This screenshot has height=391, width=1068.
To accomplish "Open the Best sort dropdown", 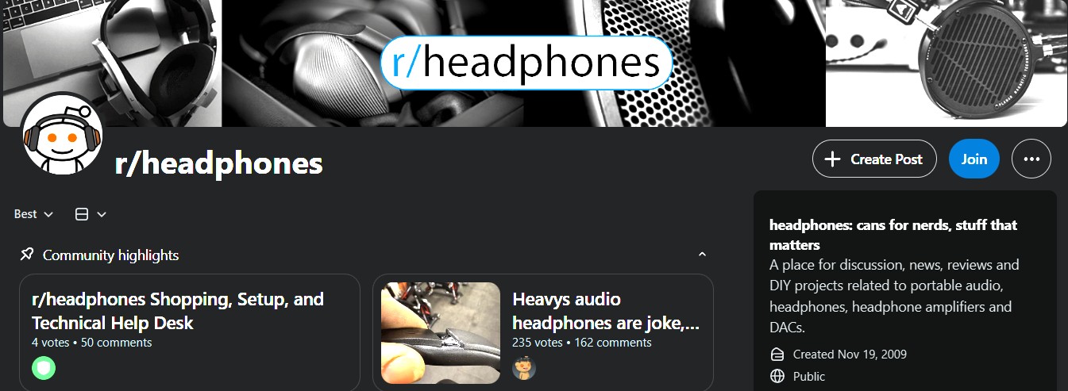I will pos(33,214).
